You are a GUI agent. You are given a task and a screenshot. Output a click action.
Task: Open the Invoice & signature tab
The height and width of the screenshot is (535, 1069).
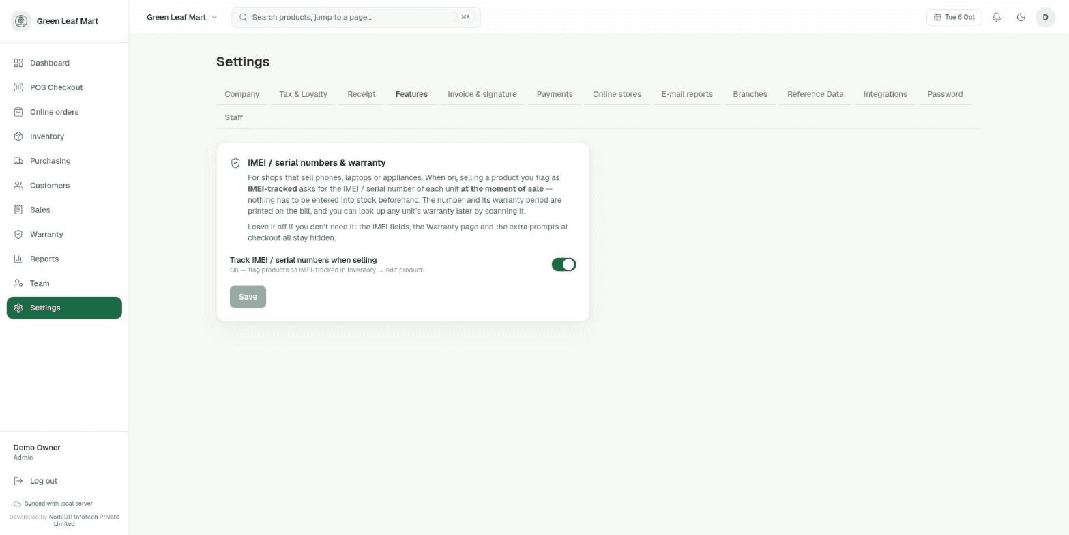point(482,94)
